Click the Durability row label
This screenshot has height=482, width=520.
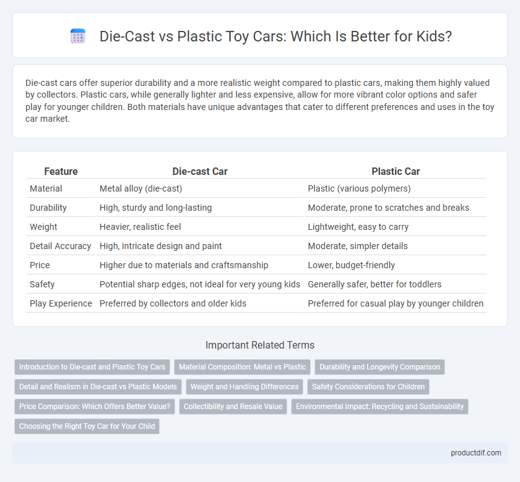coord(48,208)
